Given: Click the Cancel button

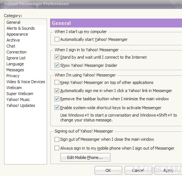Looking at the screenshot, I should tap(138, 170).
